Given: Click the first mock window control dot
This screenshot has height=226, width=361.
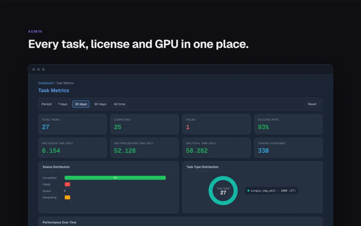Looking at the screenshot, I should point(34,69).
